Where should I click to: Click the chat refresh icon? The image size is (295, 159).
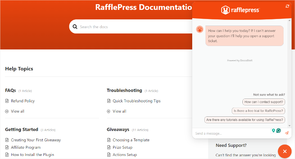tap(287, 6)
